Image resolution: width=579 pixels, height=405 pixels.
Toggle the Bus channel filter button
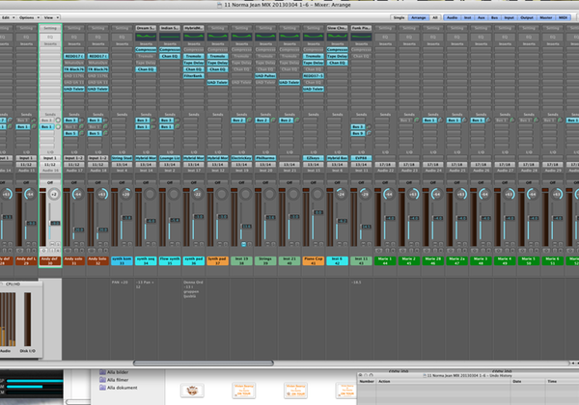click(x=494, y=17)
